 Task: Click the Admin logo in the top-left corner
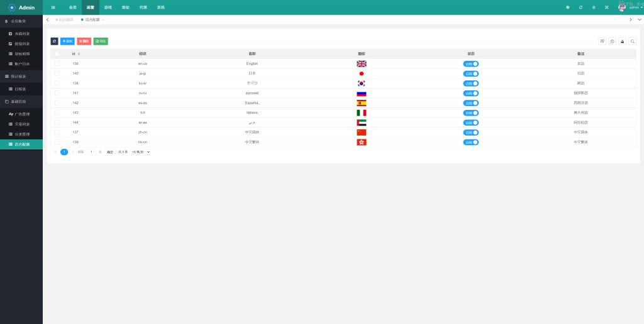click(x=21, y=8)
